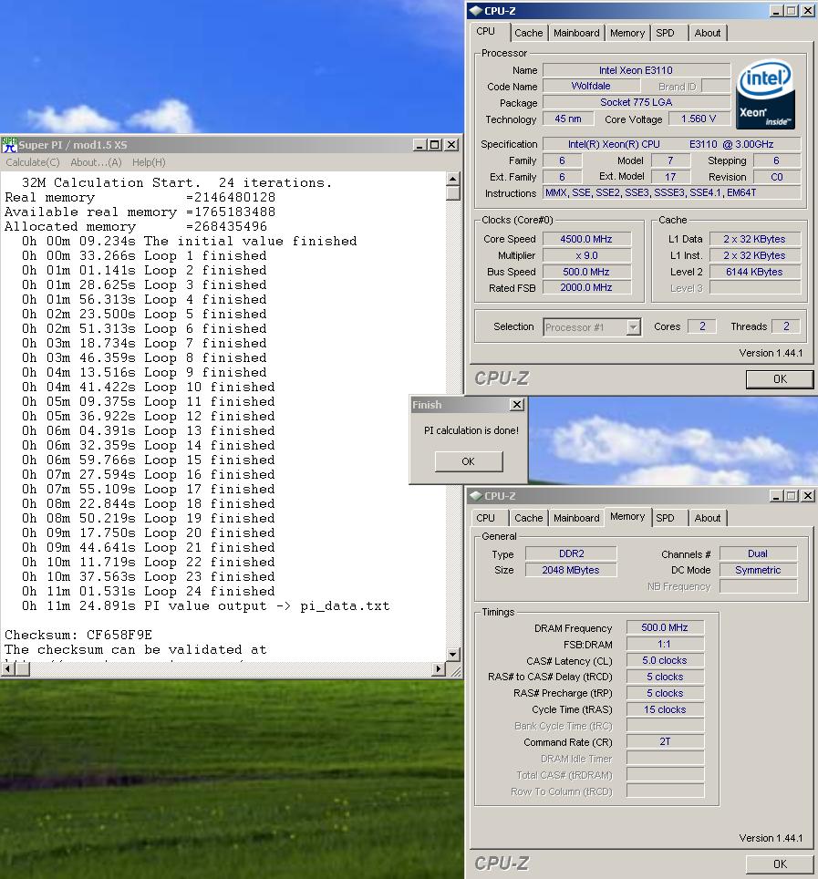The height and width of the screenshot is (879, 818).
Task: Click the memory Size value '2048 MBytes'
Action: click(571, 570)
